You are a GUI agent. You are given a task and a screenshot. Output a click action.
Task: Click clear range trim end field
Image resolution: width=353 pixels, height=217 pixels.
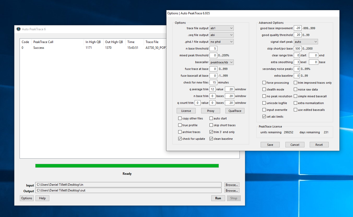[x=314, y=55]
